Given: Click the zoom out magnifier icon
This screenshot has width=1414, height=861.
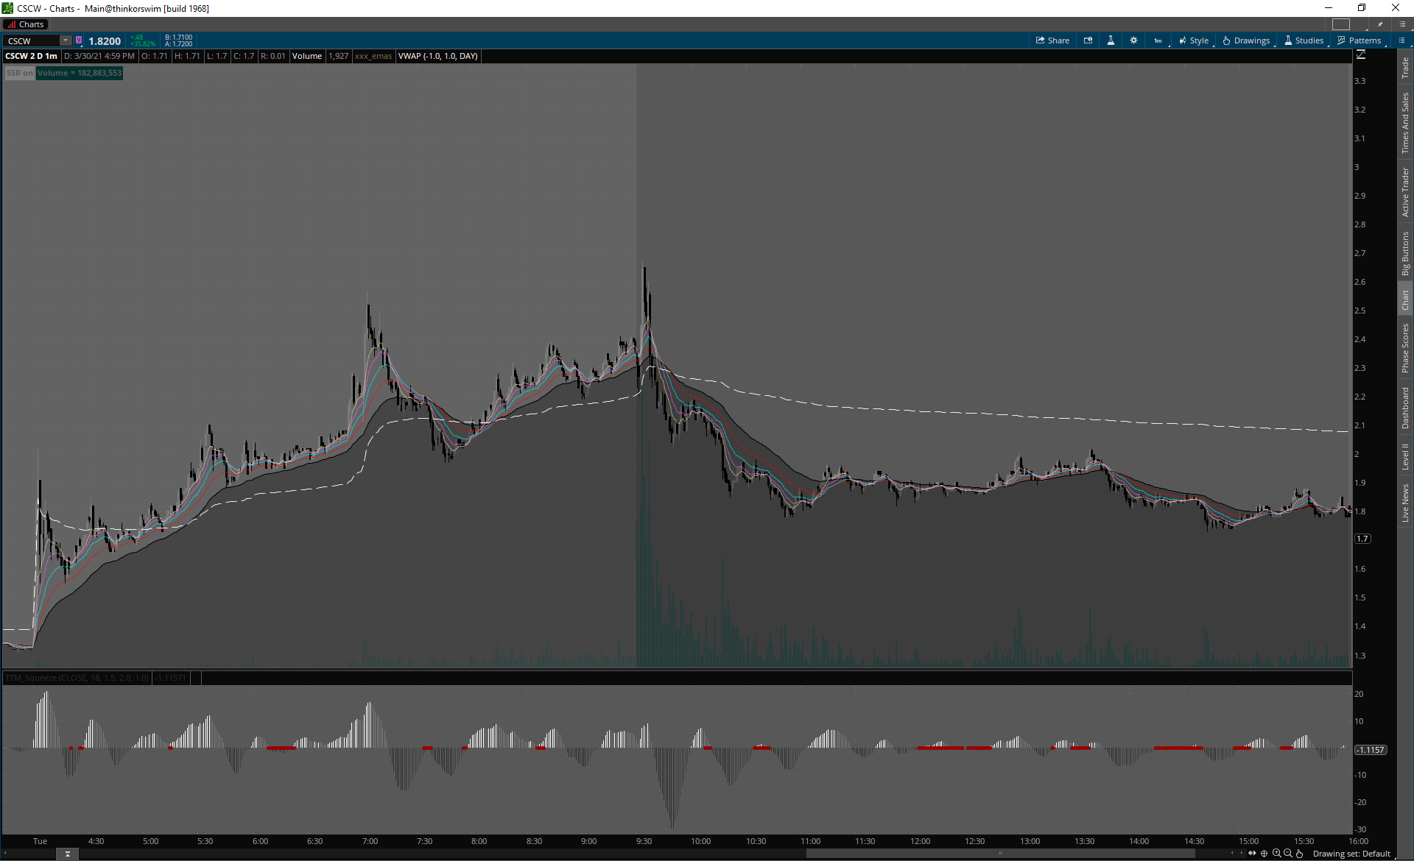Looking at the screenshot, I should pyautogui.click(x=1288, y=854).
